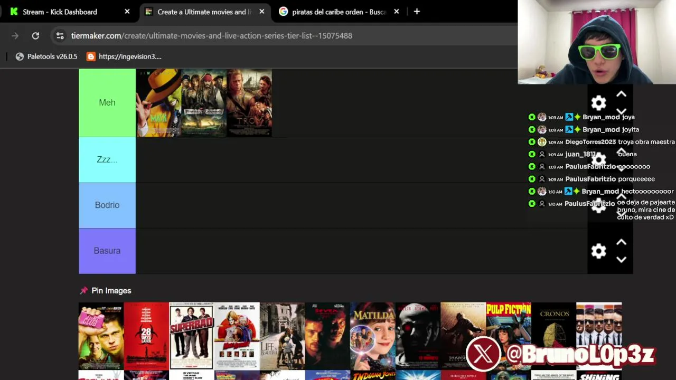Click avatar next to Bryan_mod joyita message
Image resolution: width=676 pixels, height=380 pixels.
click(x=542, y=129)
